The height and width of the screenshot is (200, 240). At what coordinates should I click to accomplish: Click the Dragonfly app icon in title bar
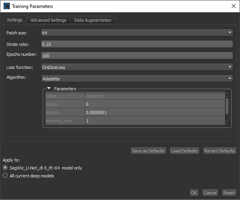point(7,6)
